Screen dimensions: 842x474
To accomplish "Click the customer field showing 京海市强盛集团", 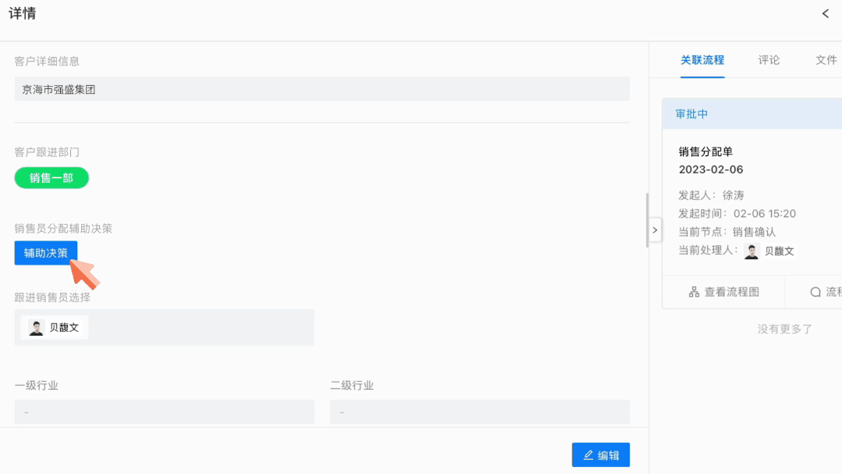I will pos(322,89).
